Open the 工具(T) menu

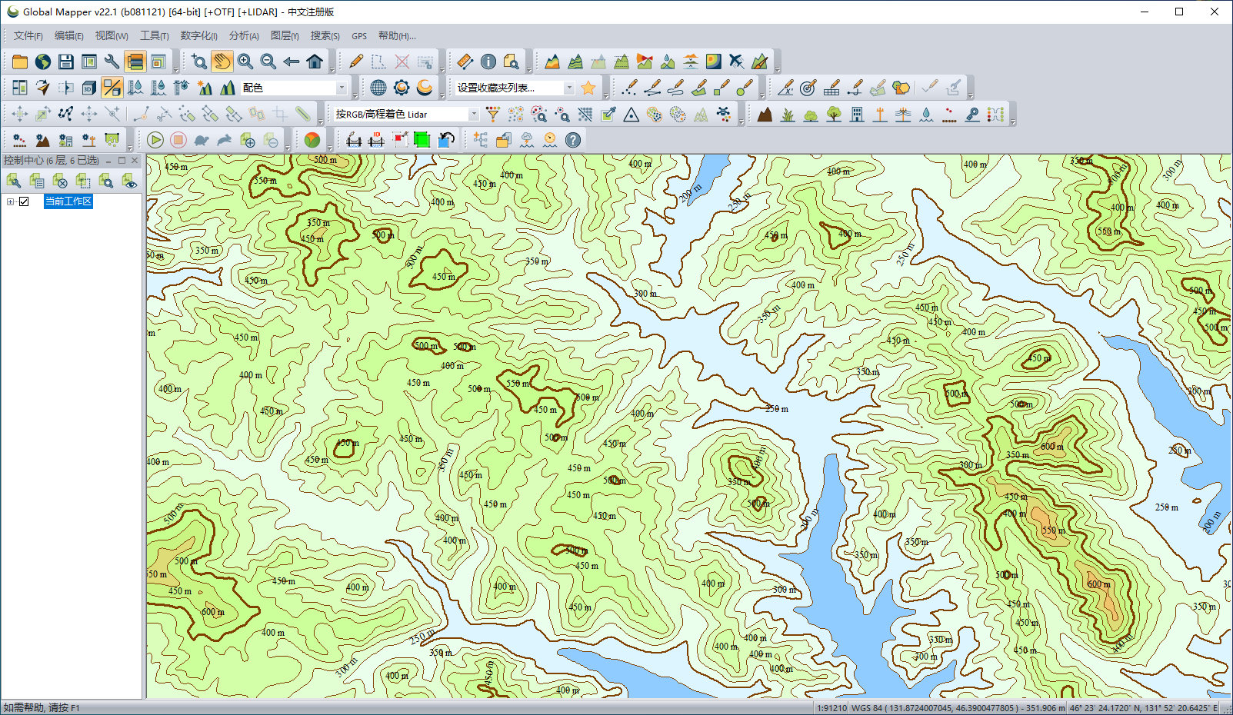pyautogui.click(x=155, y=36)
